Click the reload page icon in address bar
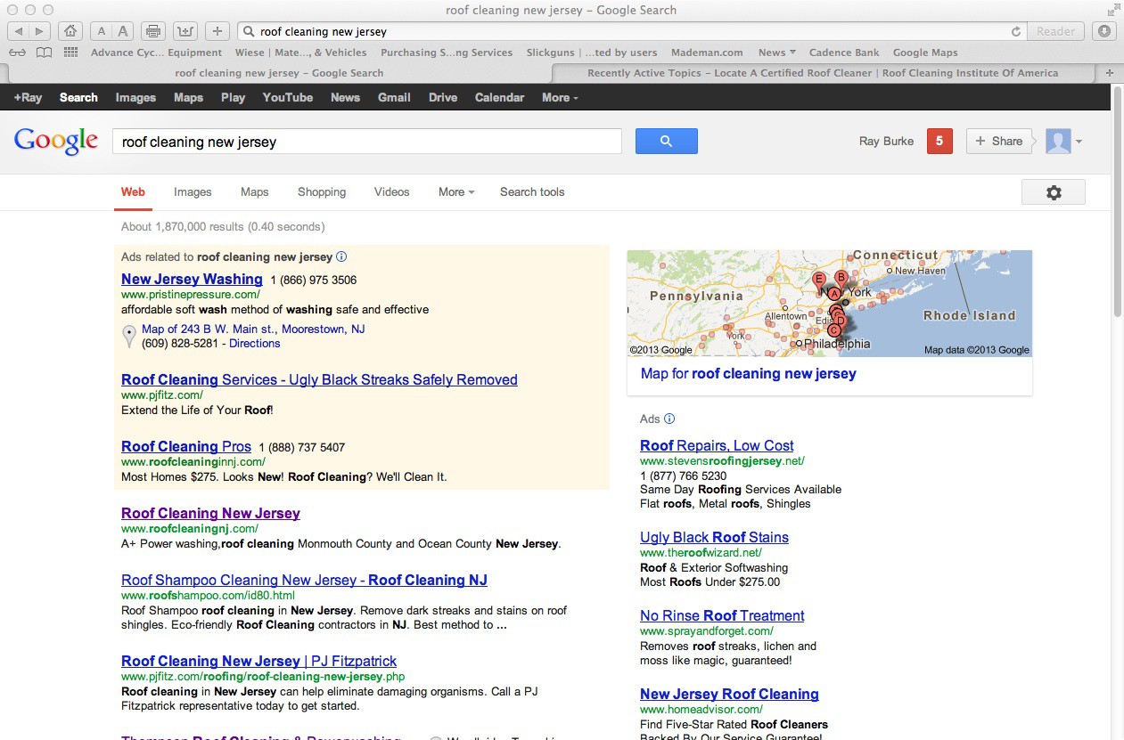 pos(1015,31)
